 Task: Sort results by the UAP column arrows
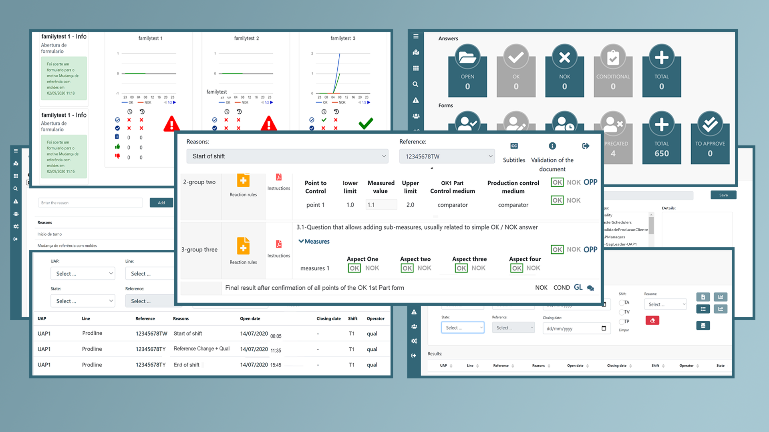[x=451, y=366]
